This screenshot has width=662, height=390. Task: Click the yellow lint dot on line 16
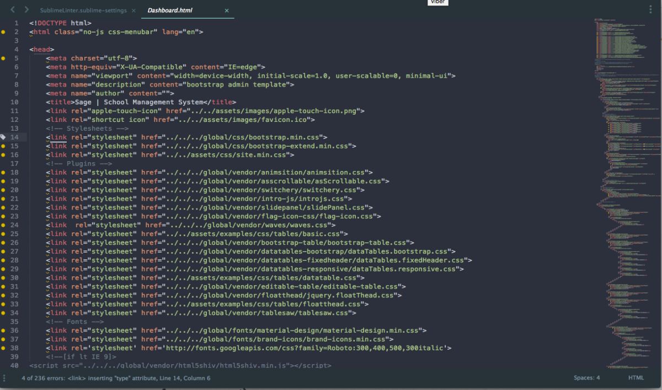3,154
